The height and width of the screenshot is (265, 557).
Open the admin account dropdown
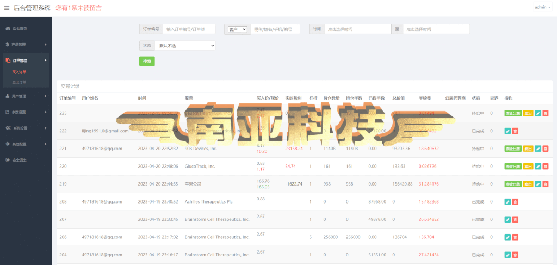tap(542, 7)
